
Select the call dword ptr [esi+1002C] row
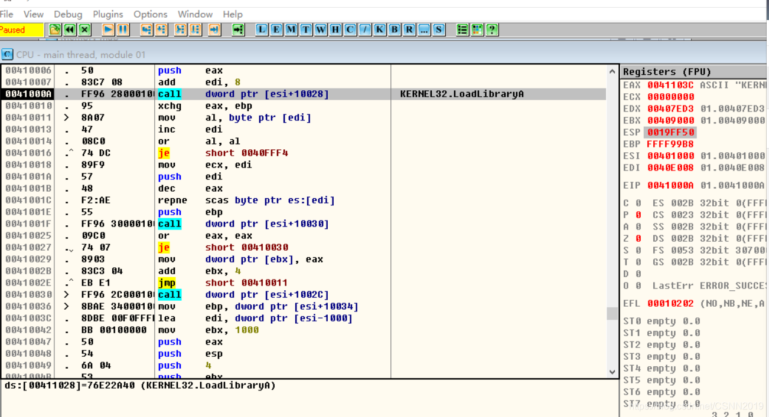click(304, 294)
